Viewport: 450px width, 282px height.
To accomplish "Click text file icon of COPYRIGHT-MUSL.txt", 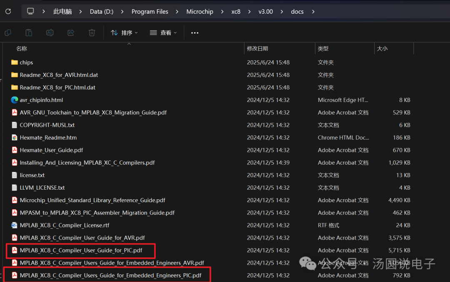I will (x=14, y=125).
